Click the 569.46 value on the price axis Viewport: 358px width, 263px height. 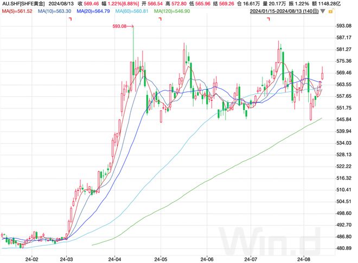point(343,73)
